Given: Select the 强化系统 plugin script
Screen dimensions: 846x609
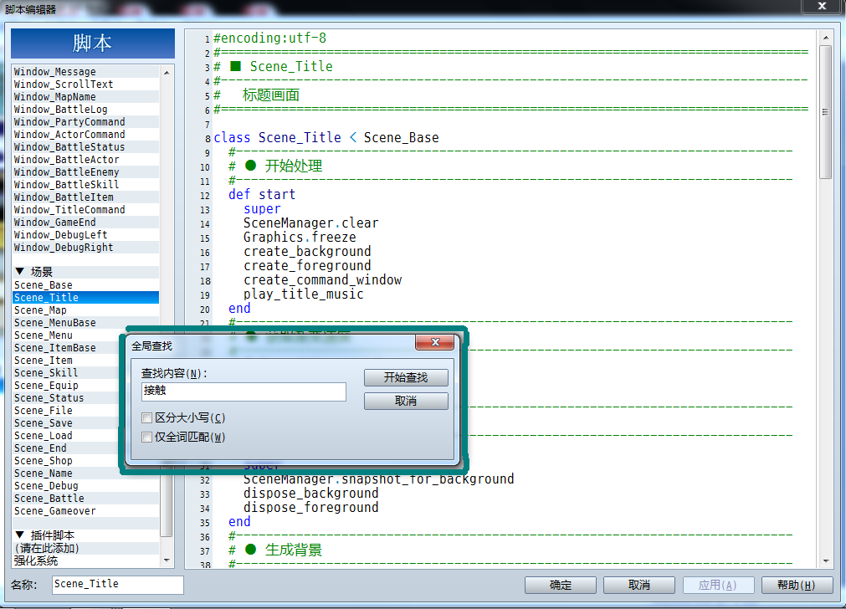Looking at the screenshot, I should (x=86, y=561).
